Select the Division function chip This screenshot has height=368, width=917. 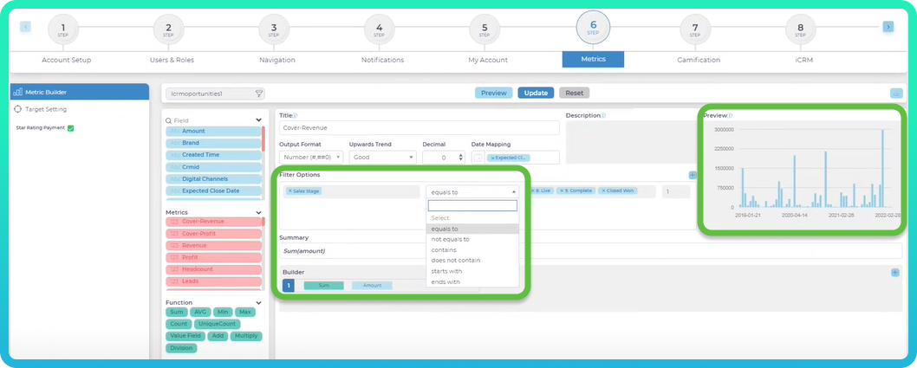tap(181, 348)
